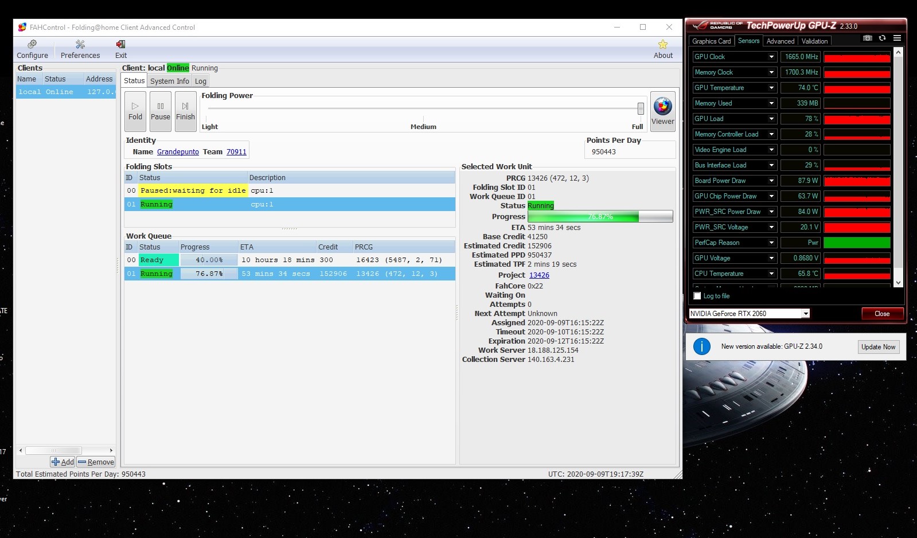Click the Add client button
The width and height of the screenshot is (917, 538).
63,462
